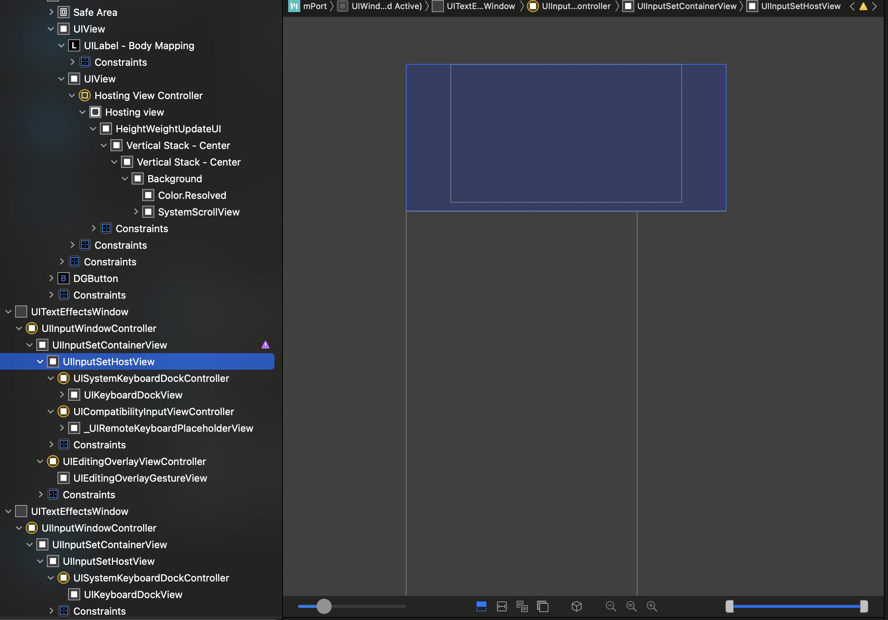Click the yellow warning icon in jump bar
888x620 pixels.
click(x=863, y=6)
